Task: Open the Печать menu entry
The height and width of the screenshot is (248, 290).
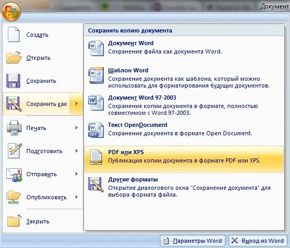Action: coord(42,128)
